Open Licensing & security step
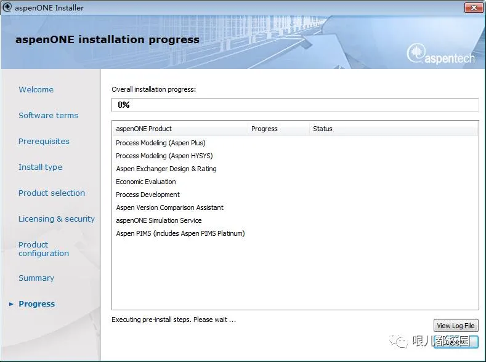486x362 pixels. (x=57, y=219)
